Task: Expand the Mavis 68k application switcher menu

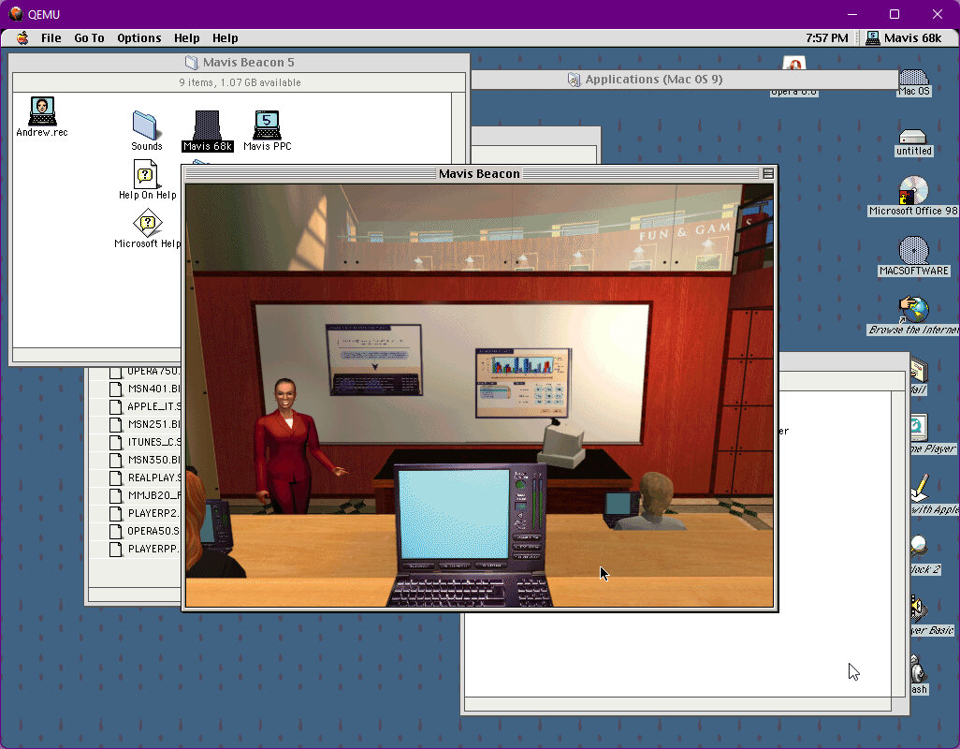Action: pyautogui.click(x=904, y=38)
